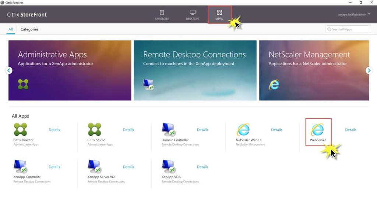Viewport: 377px width, 202px height.
Task: Click the Search All Apps field
Action: click(348, 29)
